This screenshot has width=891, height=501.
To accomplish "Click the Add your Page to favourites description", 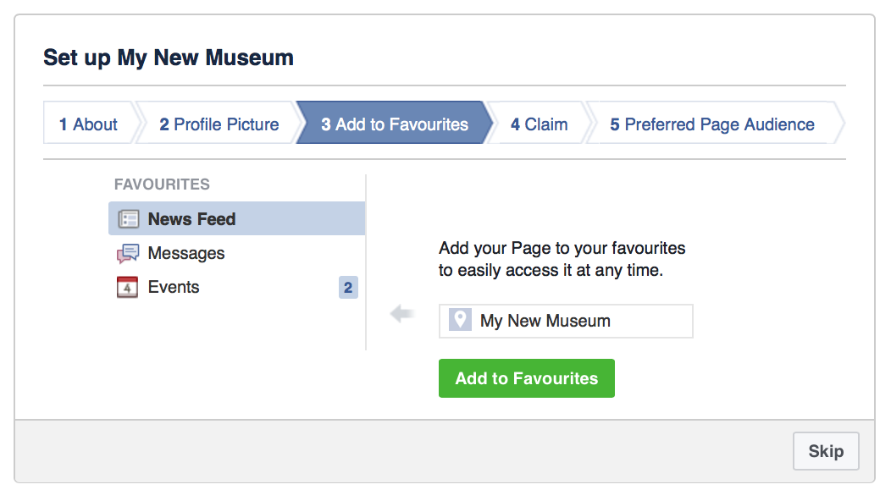I will pos(562,259).
